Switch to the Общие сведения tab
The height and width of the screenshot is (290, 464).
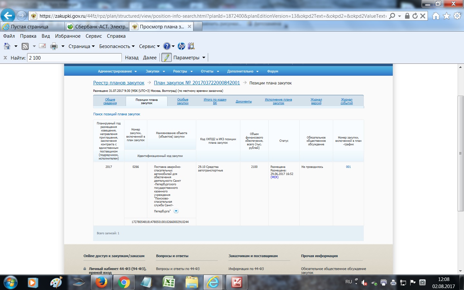coord(110,101)
